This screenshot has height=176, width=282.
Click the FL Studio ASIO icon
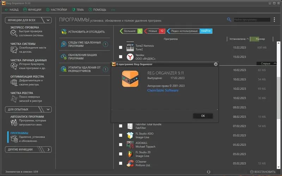(x=130, y=135)
